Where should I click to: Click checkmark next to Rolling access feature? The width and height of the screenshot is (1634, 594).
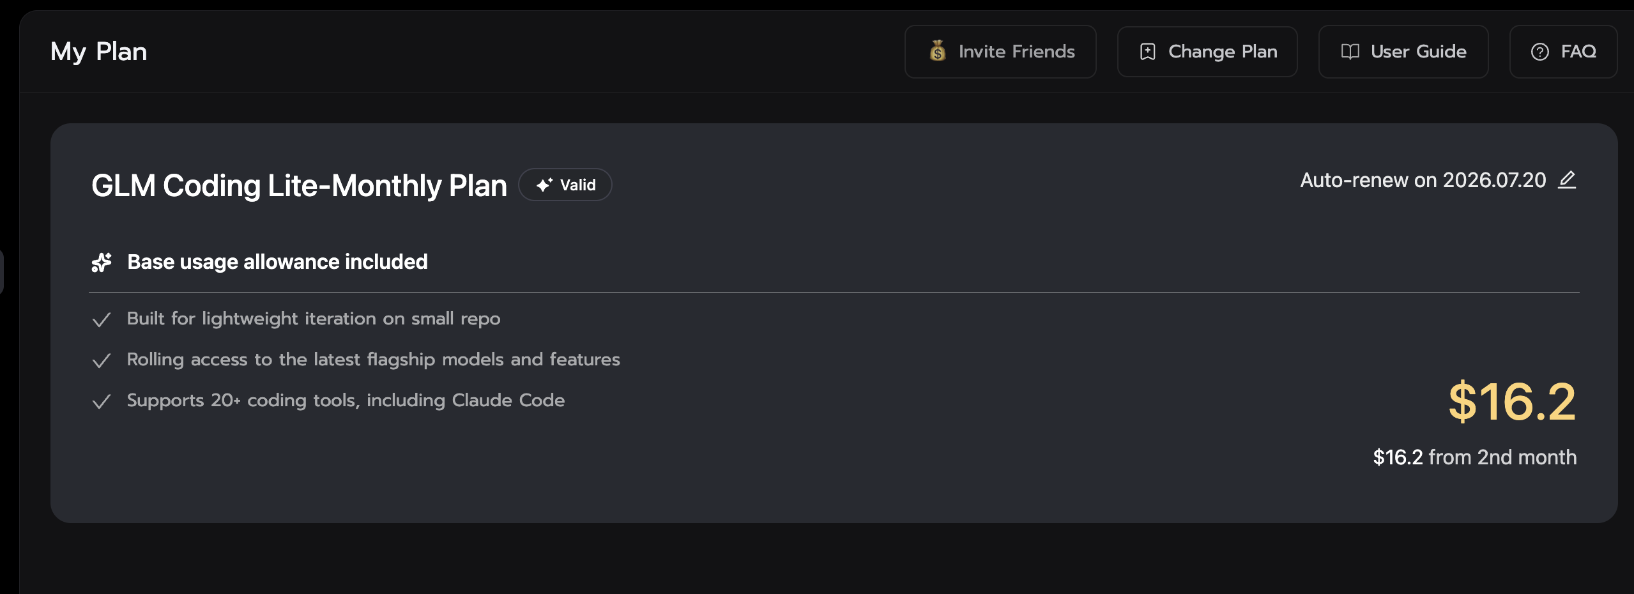pyautogui.click(x=102, y=360)
